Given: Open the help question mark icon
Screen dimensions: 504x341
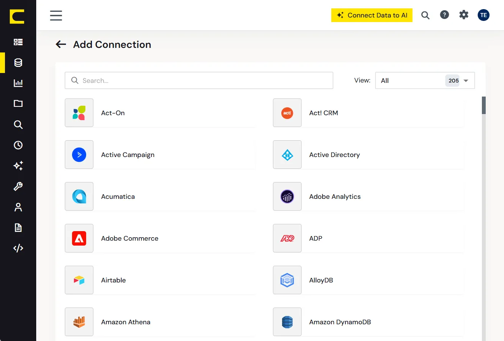Looking at the screenshot, I should click(x=445, y=15).
